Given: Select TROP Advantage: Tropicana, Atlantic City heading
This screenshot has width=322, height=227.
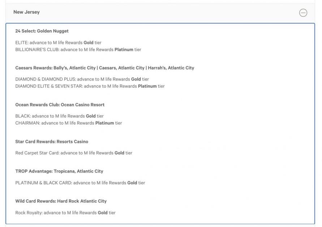Looking at the screenshot, I should click(59, 171).
